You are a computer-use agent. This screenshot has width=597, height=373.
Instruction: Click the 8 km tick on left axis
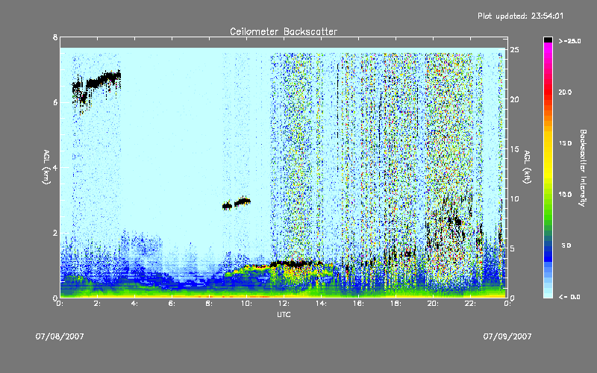55,37
